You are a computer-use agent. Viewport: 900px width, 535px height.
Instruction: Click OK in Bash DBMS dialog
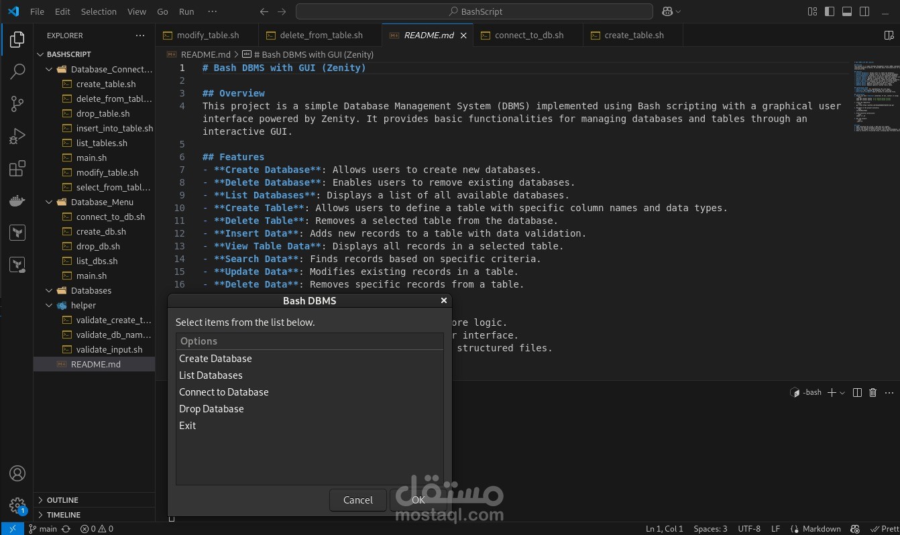point(418,499)
